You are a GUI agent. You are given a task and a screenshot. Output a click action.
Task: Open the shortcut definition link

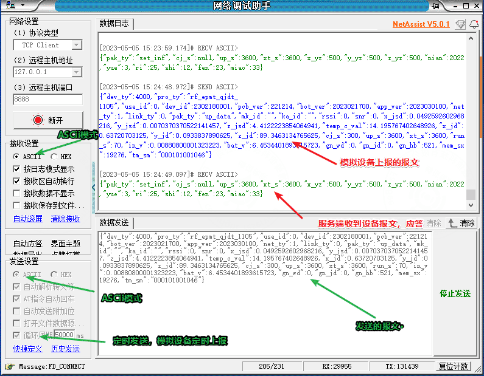(28, 349)
